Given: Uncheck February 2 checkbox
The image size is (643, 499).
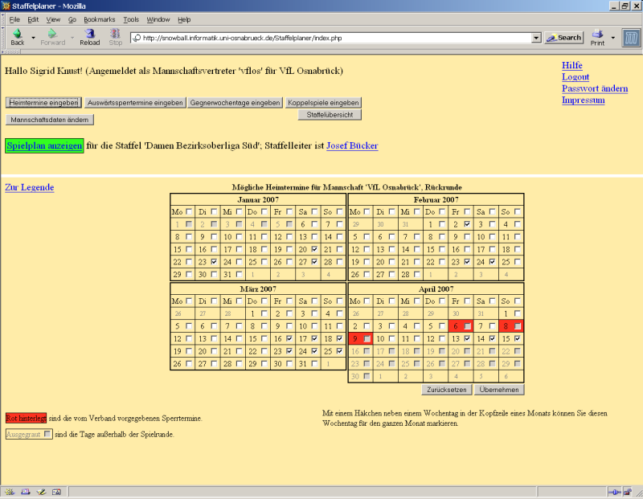Looking at the screenshot, I should coord(467,224).
